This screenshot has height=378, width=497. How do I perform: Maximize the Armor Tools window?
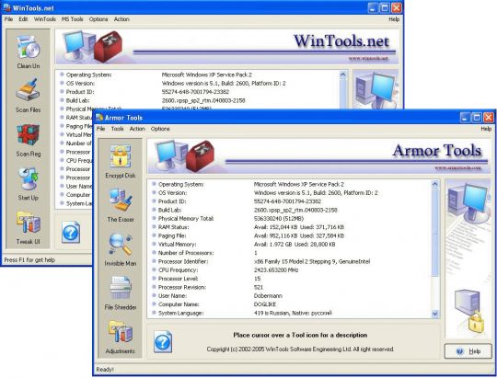pos(477,118)
